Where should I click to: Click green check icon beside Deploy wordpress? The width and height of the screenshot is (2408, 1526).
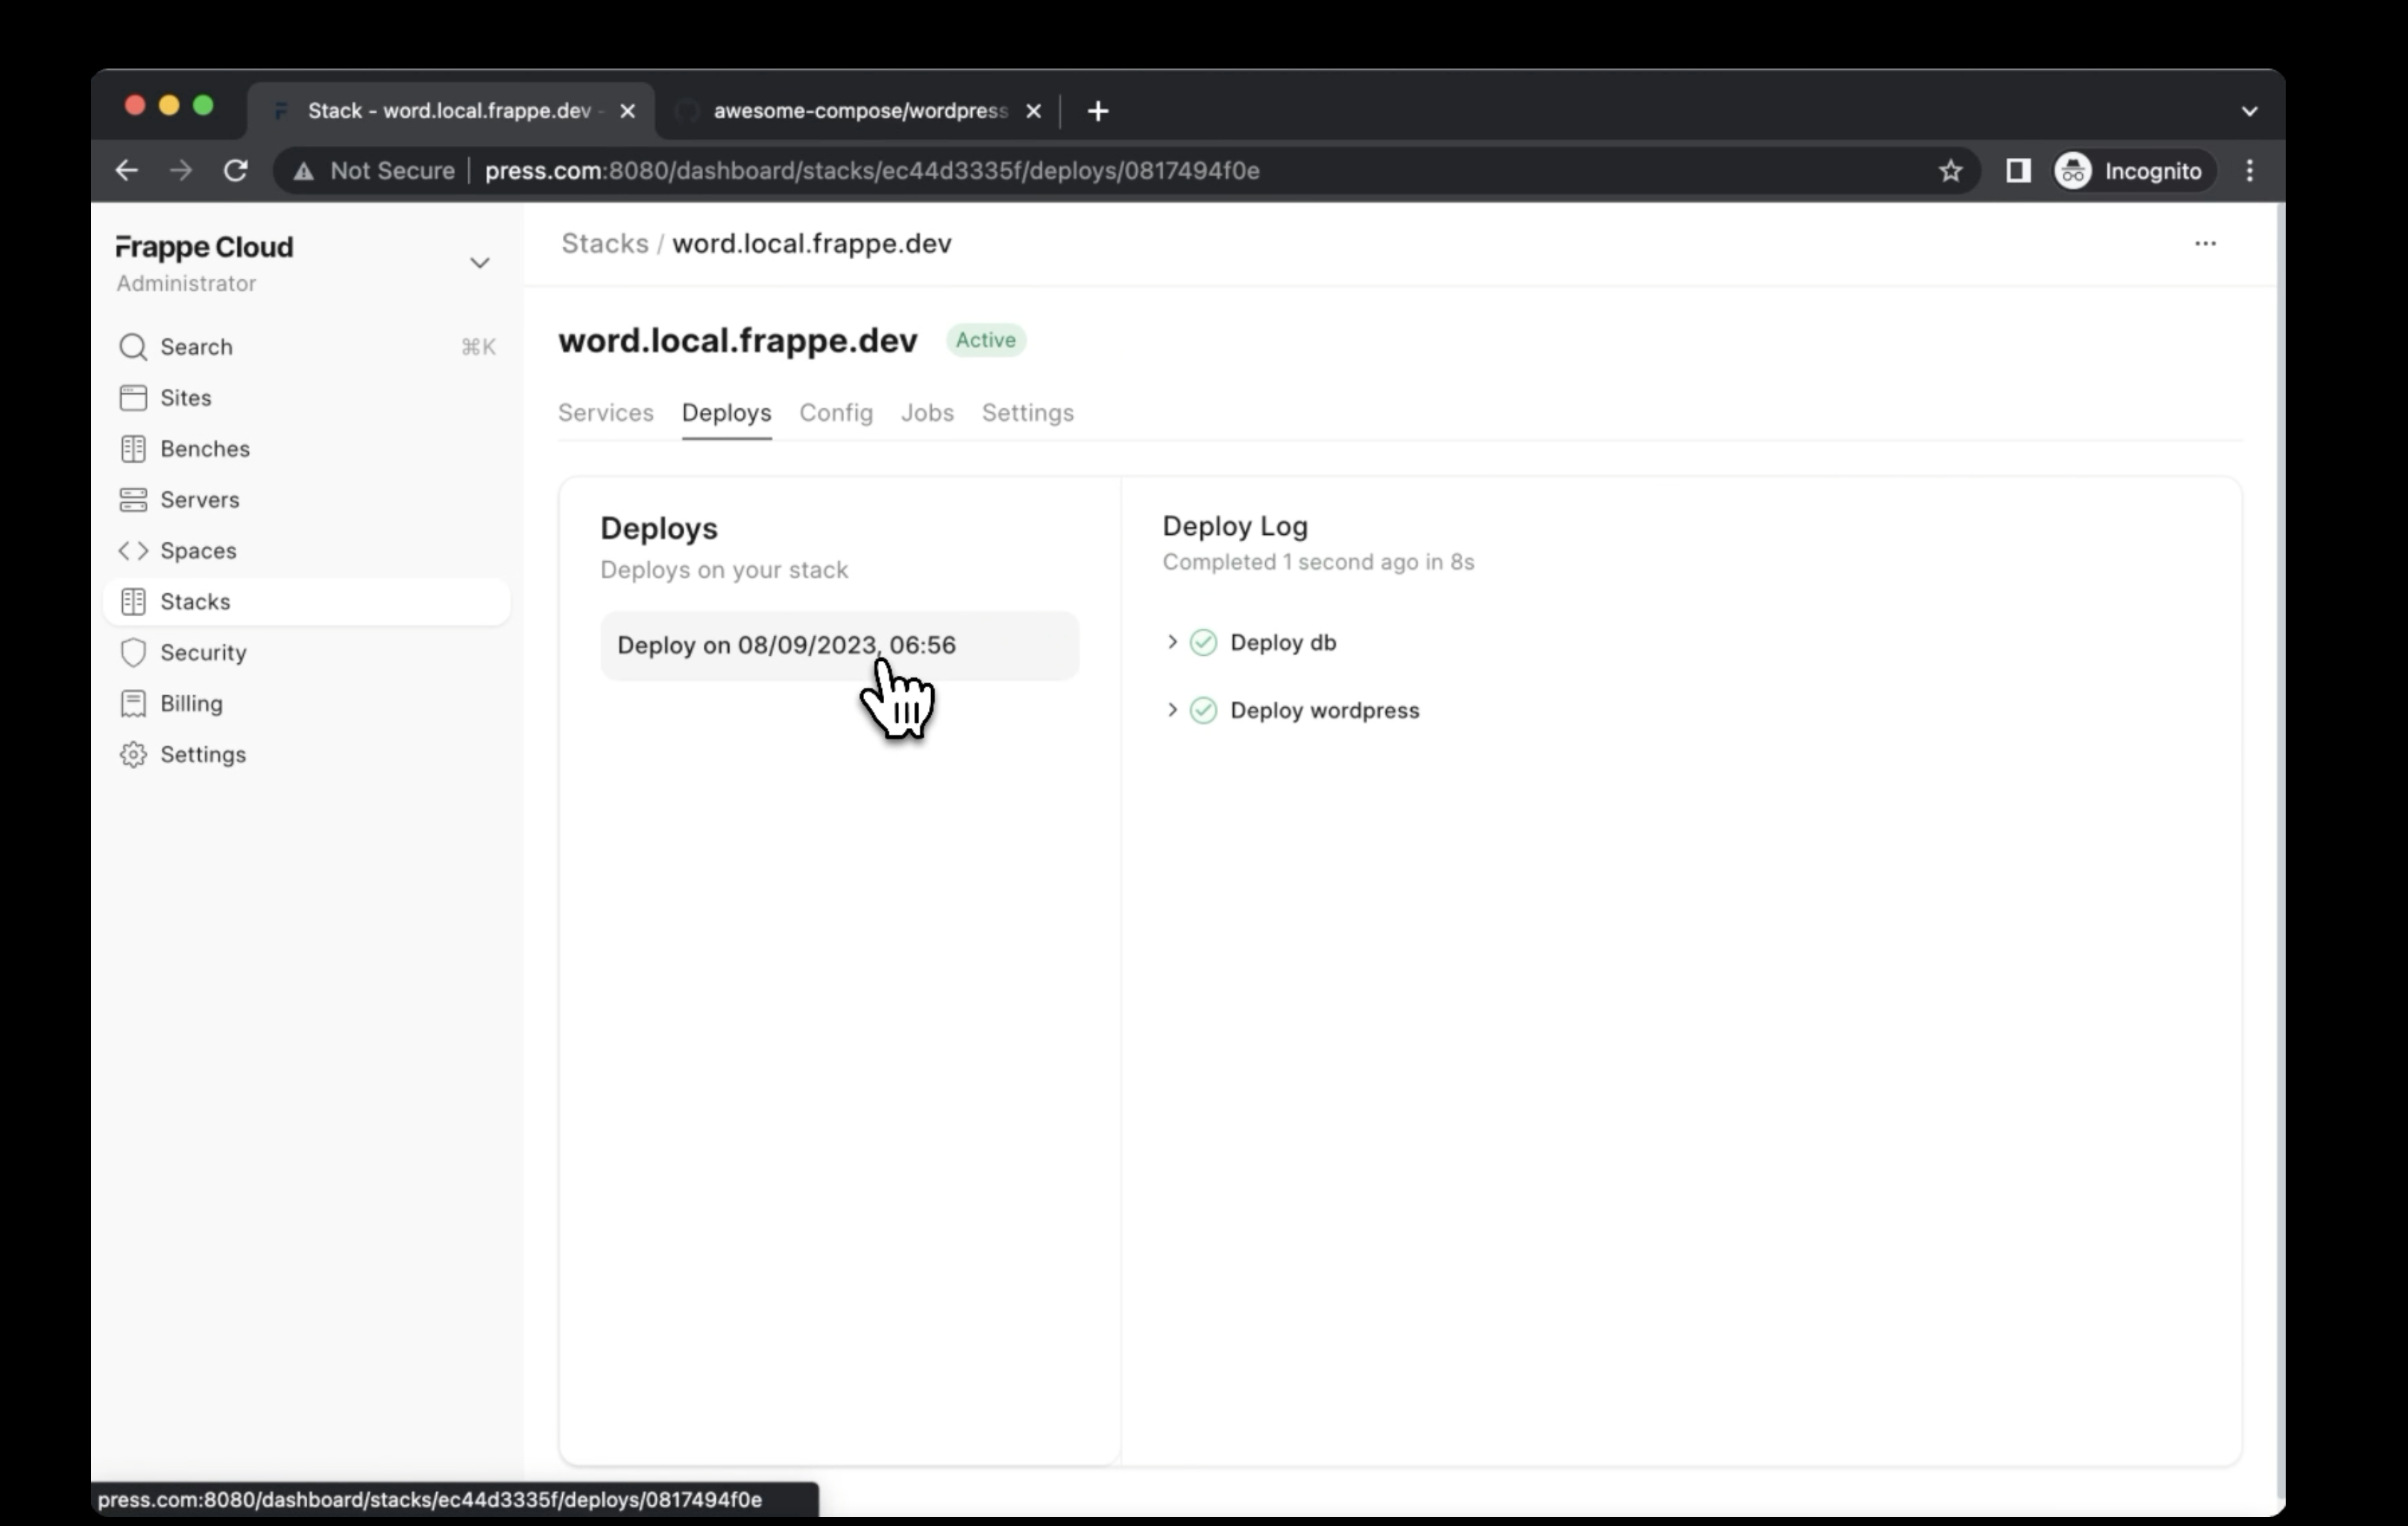click(x=1203, y=711)
